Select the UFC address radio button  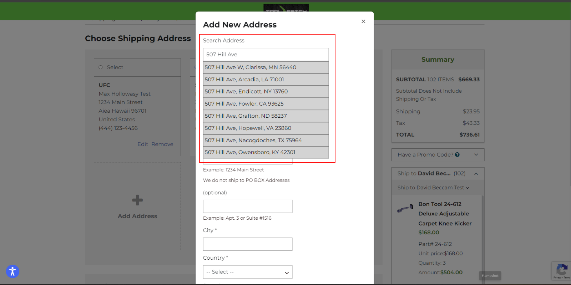pyautogui.click(x=101, y=67)
